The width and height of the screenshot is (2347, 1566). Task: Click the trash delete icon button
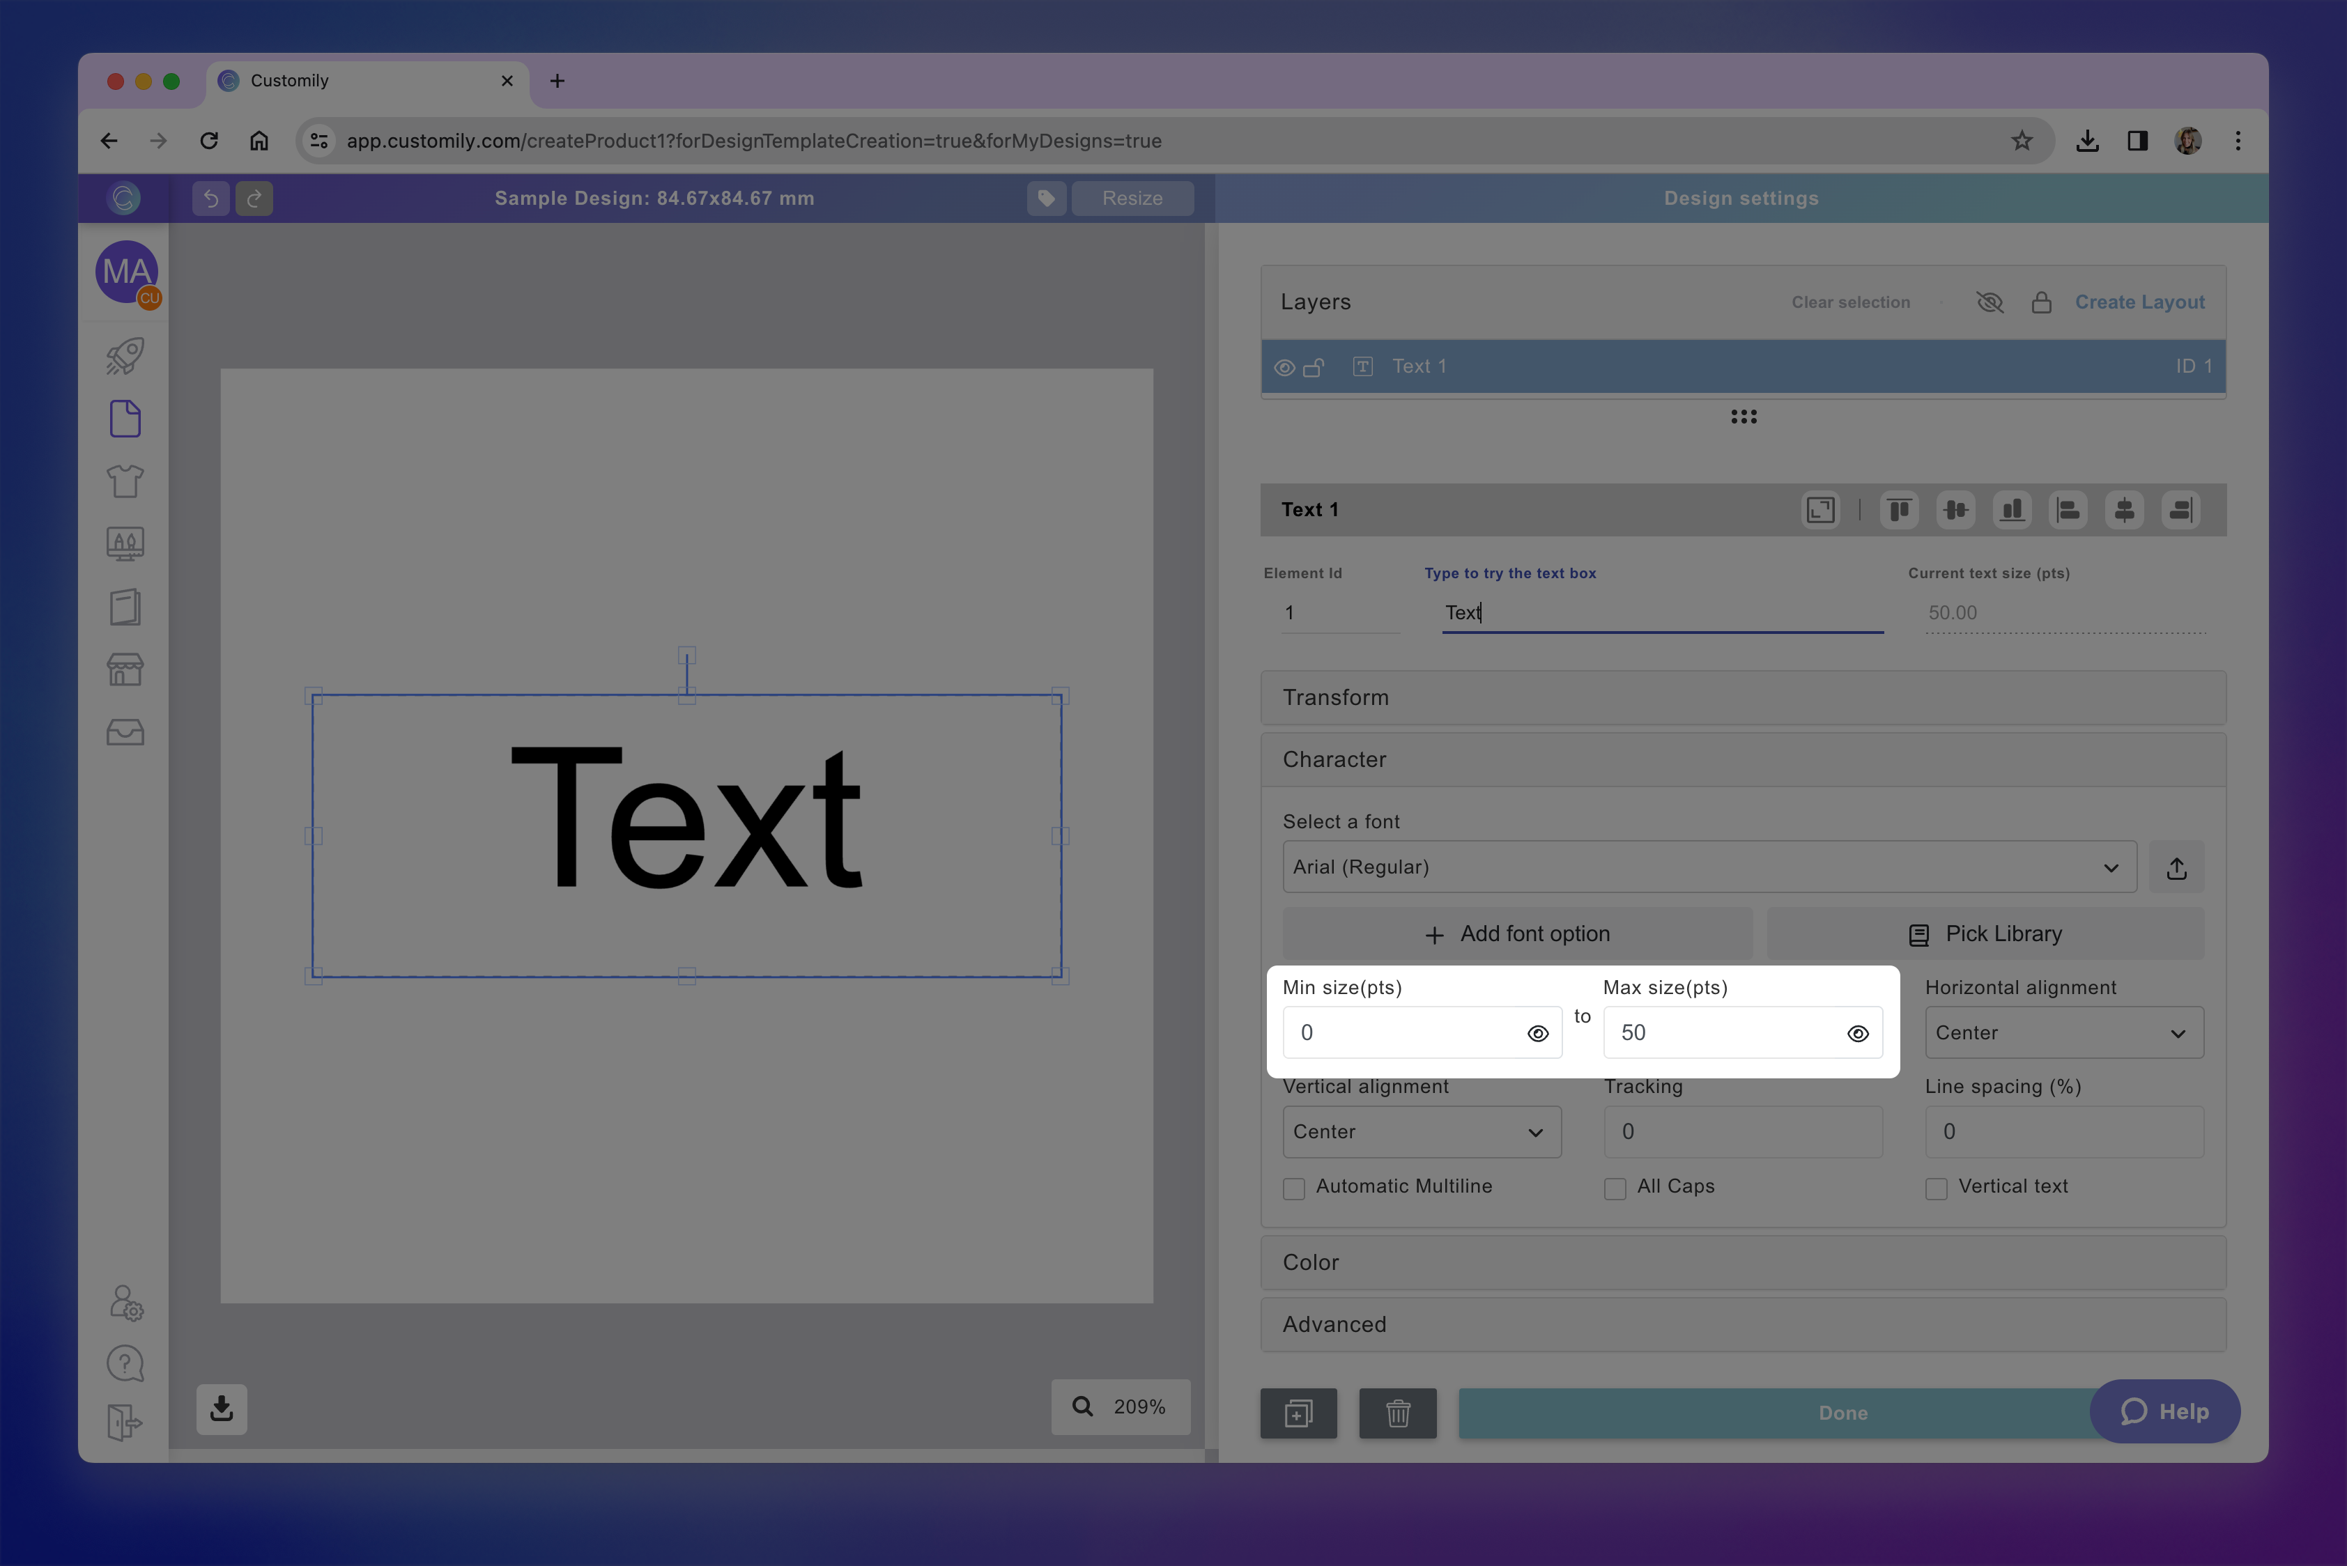[1396, 1412]
